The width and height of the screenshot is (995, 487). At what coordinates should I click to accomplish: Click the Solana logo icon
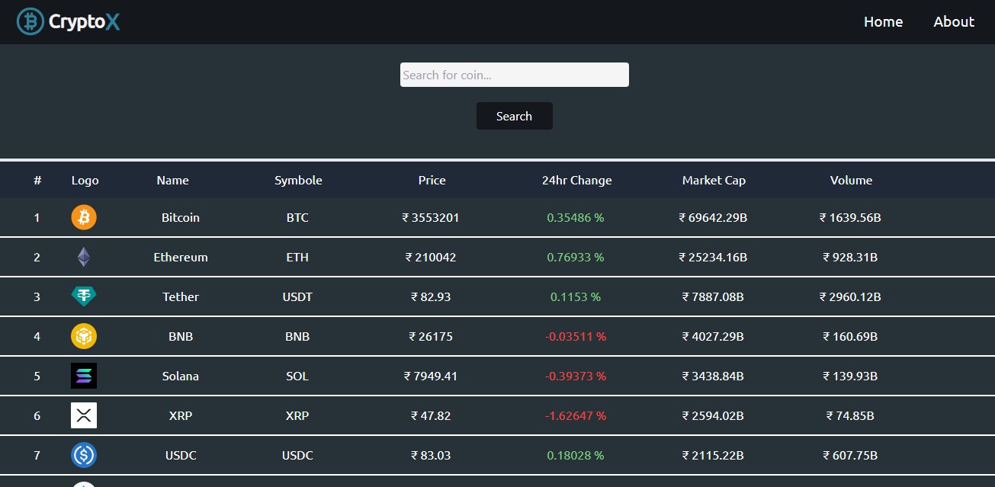83,376
